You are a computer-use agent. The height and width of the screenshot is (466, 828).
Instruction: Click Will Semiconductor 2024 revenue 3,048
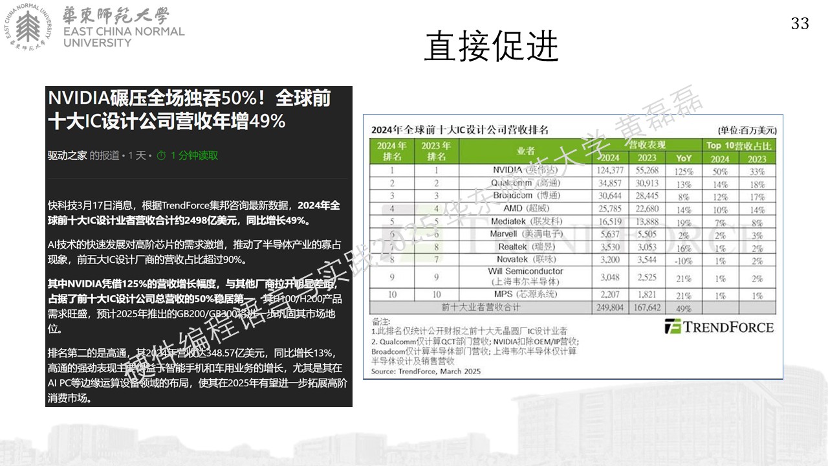click(609, 277)
